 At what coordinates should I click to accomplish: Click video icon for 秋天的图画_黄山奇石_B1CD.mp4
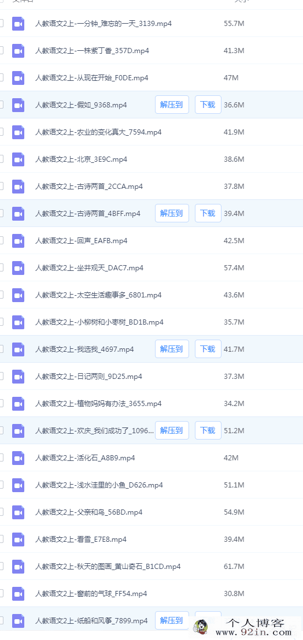[19, 567]
